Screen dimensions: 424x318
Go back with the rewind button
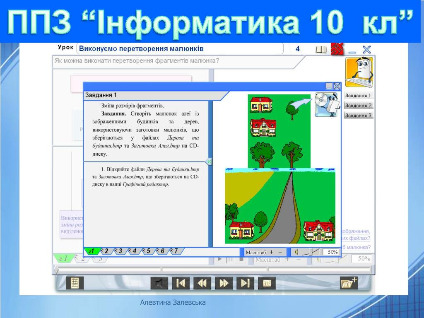pos(202,283)
